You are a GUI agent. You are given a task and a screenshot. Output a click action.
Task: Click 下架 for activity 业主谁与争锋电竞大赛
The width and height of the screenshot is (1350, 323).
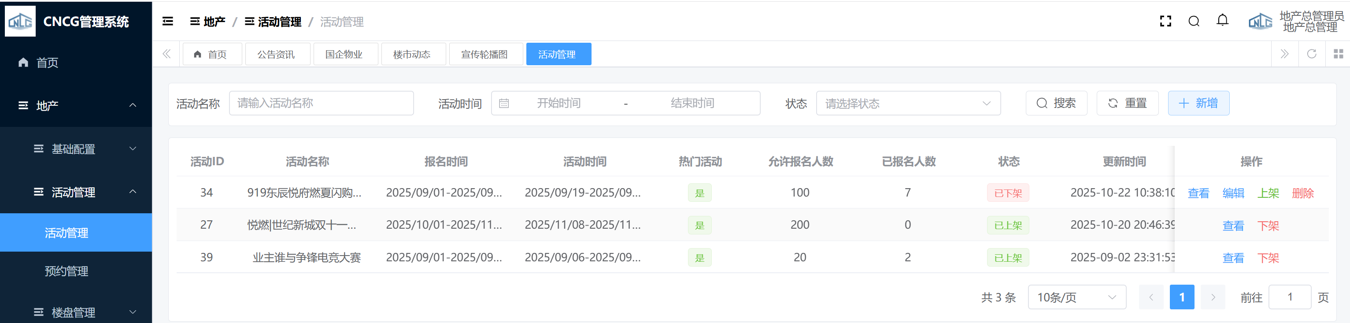pos(1268,258)
